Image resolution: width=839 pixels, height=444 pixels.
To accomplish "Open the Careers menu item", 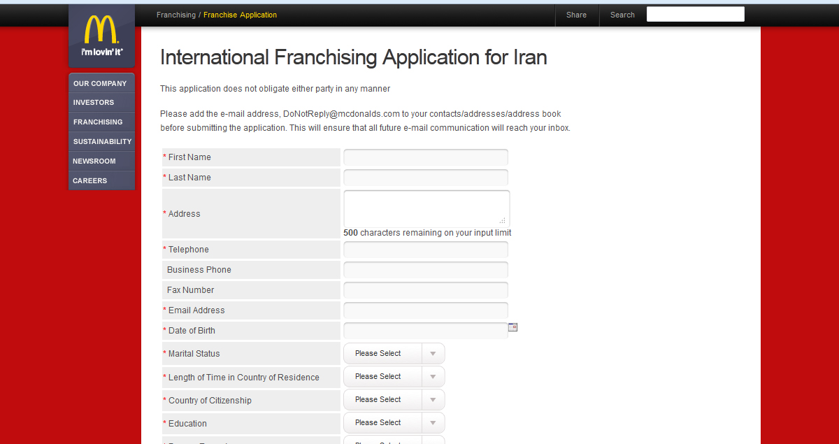I will pyautogui.click(x=90, y=181).
